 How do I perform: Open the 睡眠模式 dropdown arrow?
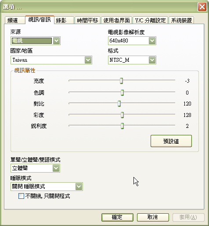tap(79, 187)
